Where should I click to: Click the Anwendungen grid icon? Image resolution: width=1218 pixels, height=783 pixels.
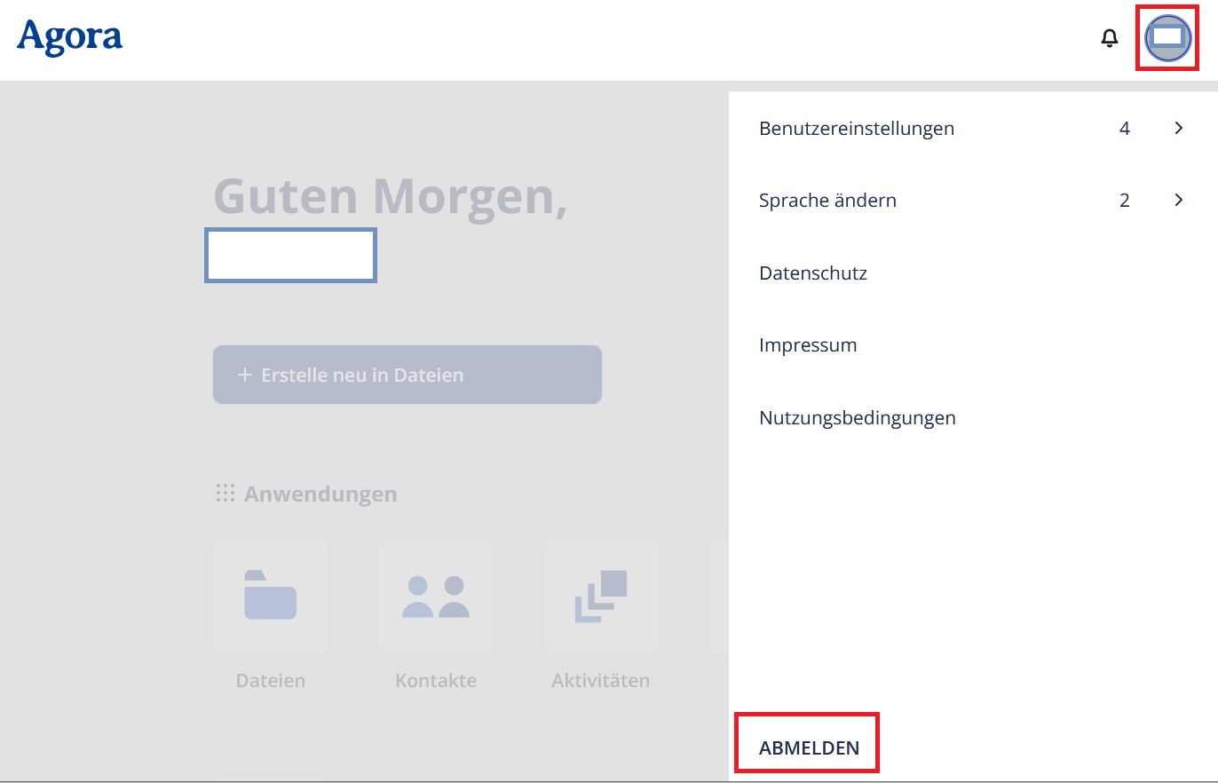pos(226,493)
